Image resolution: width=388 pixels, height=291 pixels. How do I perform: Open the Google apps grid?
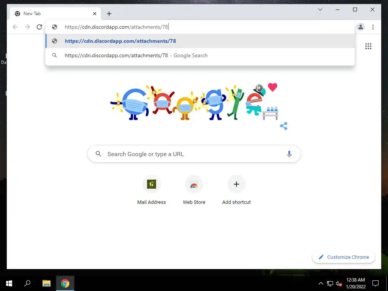tap(368, 46)
